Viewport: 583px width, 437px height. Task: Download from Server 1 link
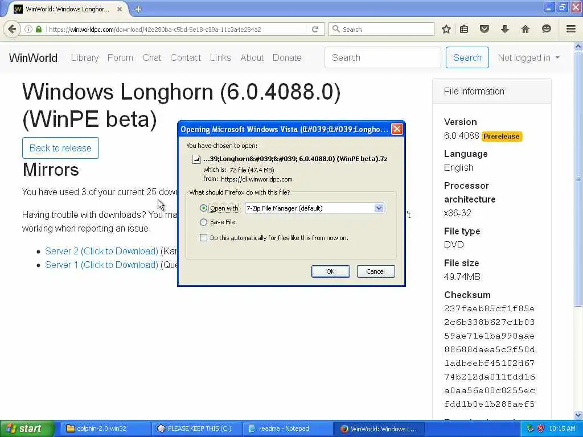tap(101, 265)
